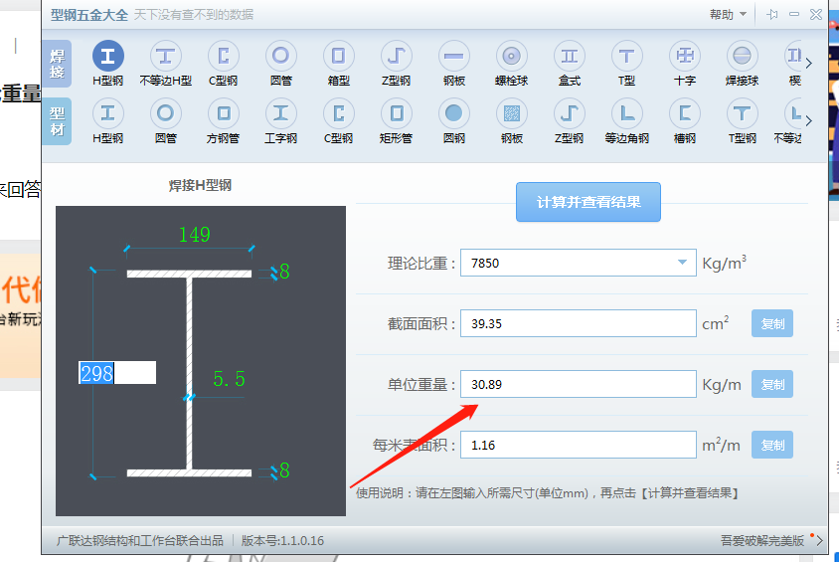The height and width of the screenshot is (562, 839).
Task: Expand the 帮助 dropdown arrow
Action: pos(743,15)
